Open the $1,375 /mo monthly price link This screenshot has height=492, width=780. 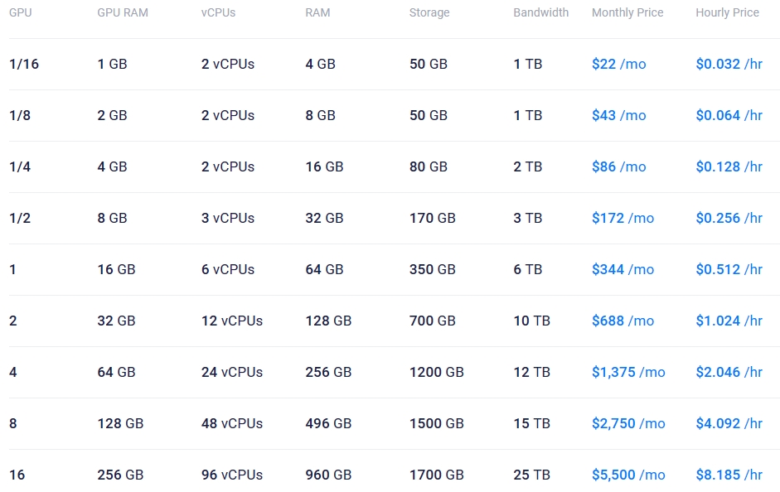[x=628, y=372]
